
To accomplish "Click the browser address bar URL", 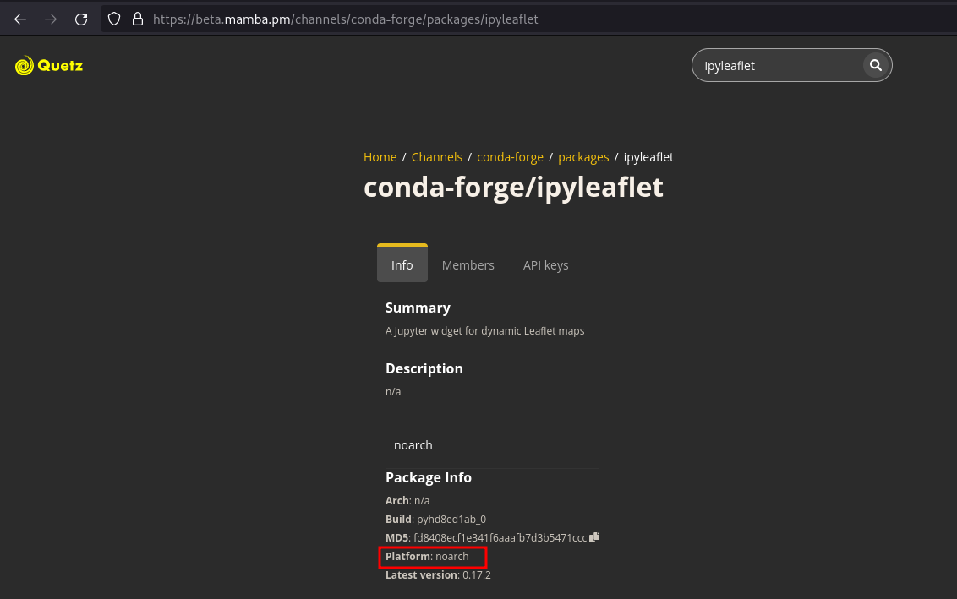I will coord(346,19).
